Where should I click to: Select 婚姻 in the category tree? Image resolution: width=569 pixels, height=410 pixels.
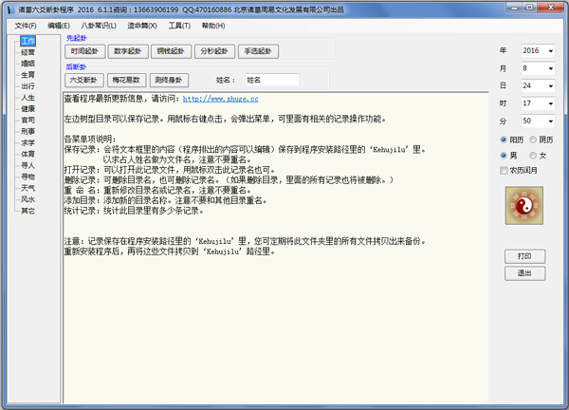[28, 64]
